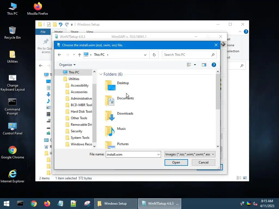This screenshot has width=279, height=209.
Task: Open Utilities folder on desktop
Action: pyautogui.click(x=13, y=57)
